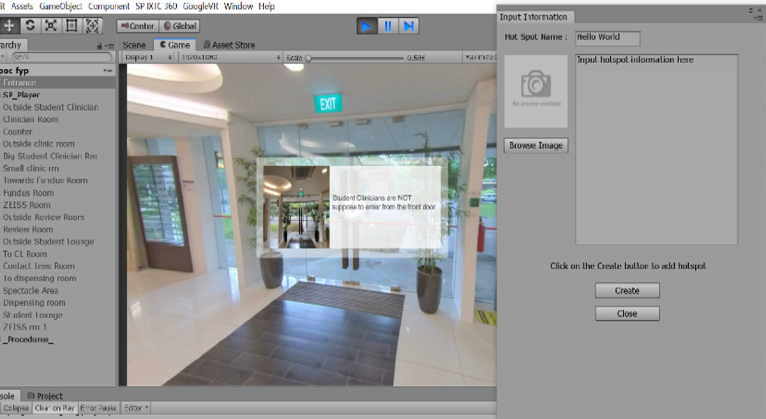Screen dimensions: 766x419
Task: Toggle Center pivot mode
Action: (137, 26)
